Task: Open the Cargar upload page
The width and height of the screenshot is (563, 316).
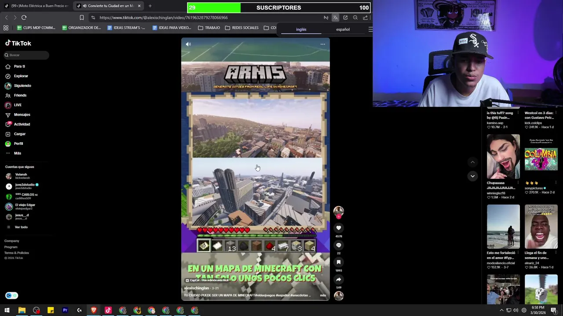Action: point(20,134)
